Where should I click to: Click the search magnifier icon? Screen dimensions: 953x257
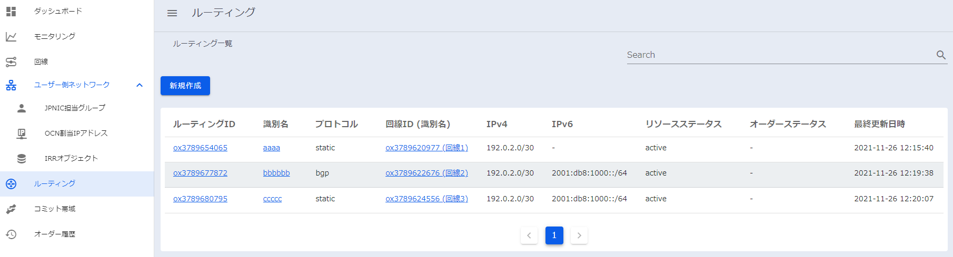(941, 55)
